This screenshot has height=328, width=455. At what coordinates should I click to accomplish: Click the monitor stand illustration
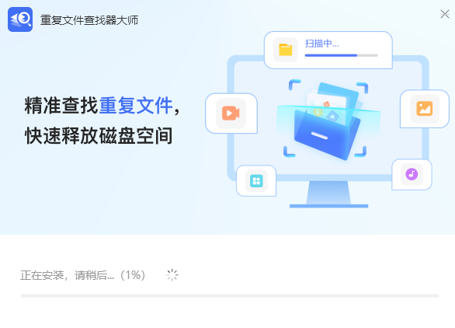(x=328, y=194)
